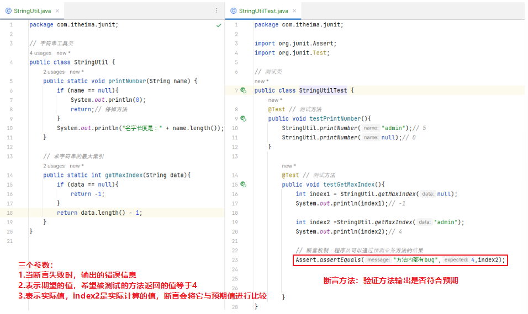Run testGetMaxIndex from its gutter icon
528x314 pixels.
[244, 185]
